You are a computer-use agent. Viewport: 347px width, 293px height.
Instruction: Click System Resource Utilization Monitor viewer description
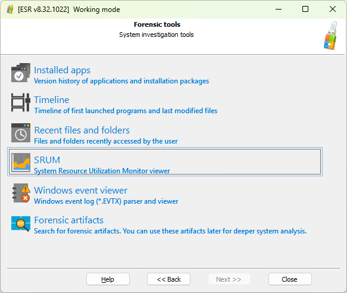[x=102, y=171]
